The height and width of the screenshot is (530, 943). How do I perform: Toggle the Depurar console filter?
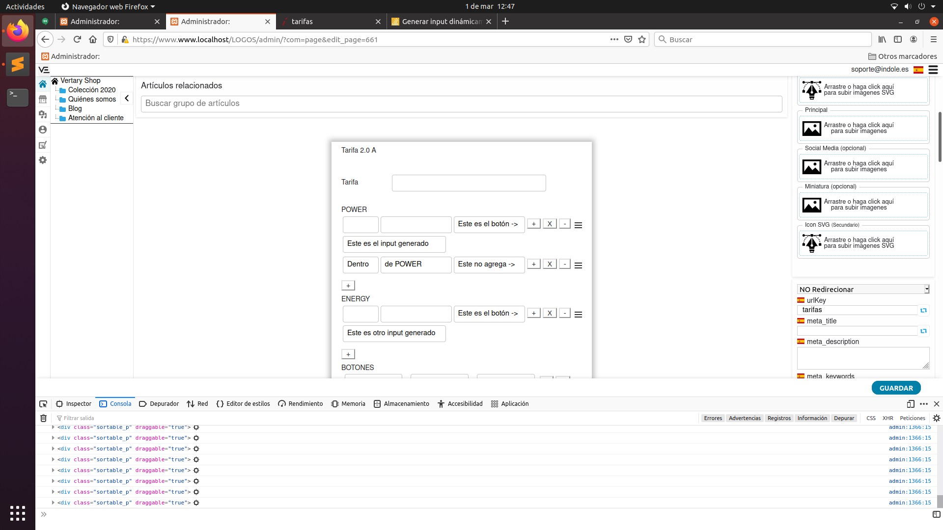click(x=844, y=418)
